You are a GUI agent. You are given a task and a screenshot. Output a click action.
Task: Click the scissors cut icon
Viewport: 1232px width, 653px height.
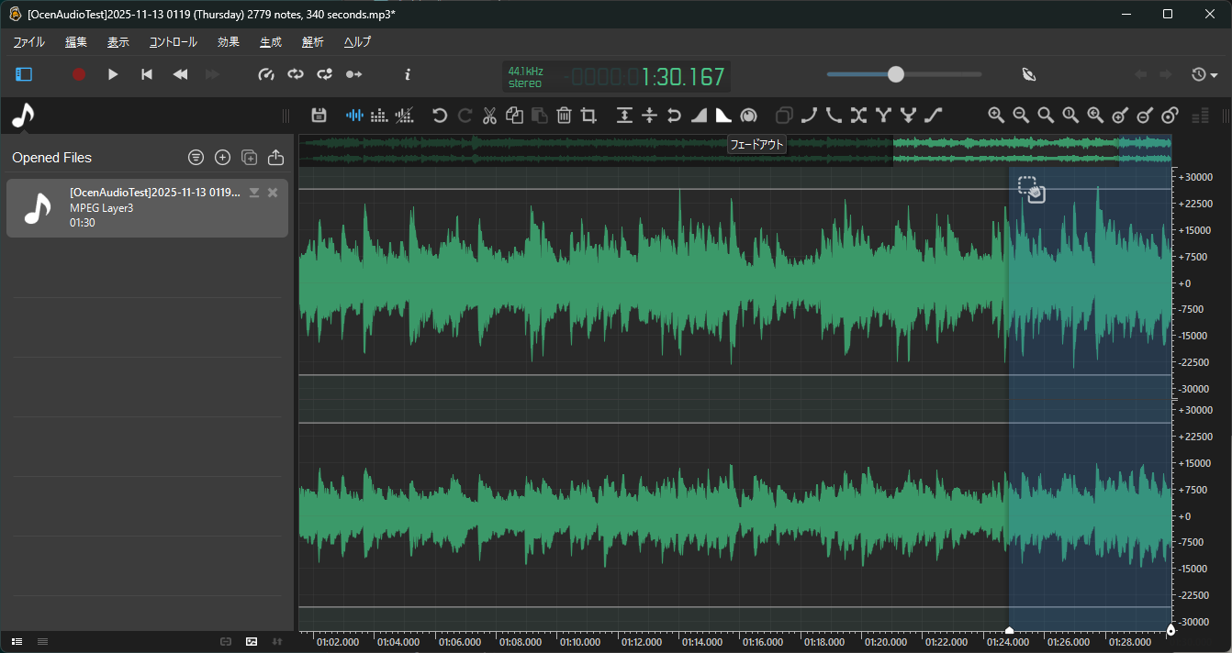489,115
